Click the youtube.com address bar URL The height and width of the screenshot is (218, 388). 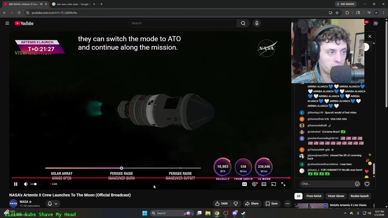(x=54, y=13)
